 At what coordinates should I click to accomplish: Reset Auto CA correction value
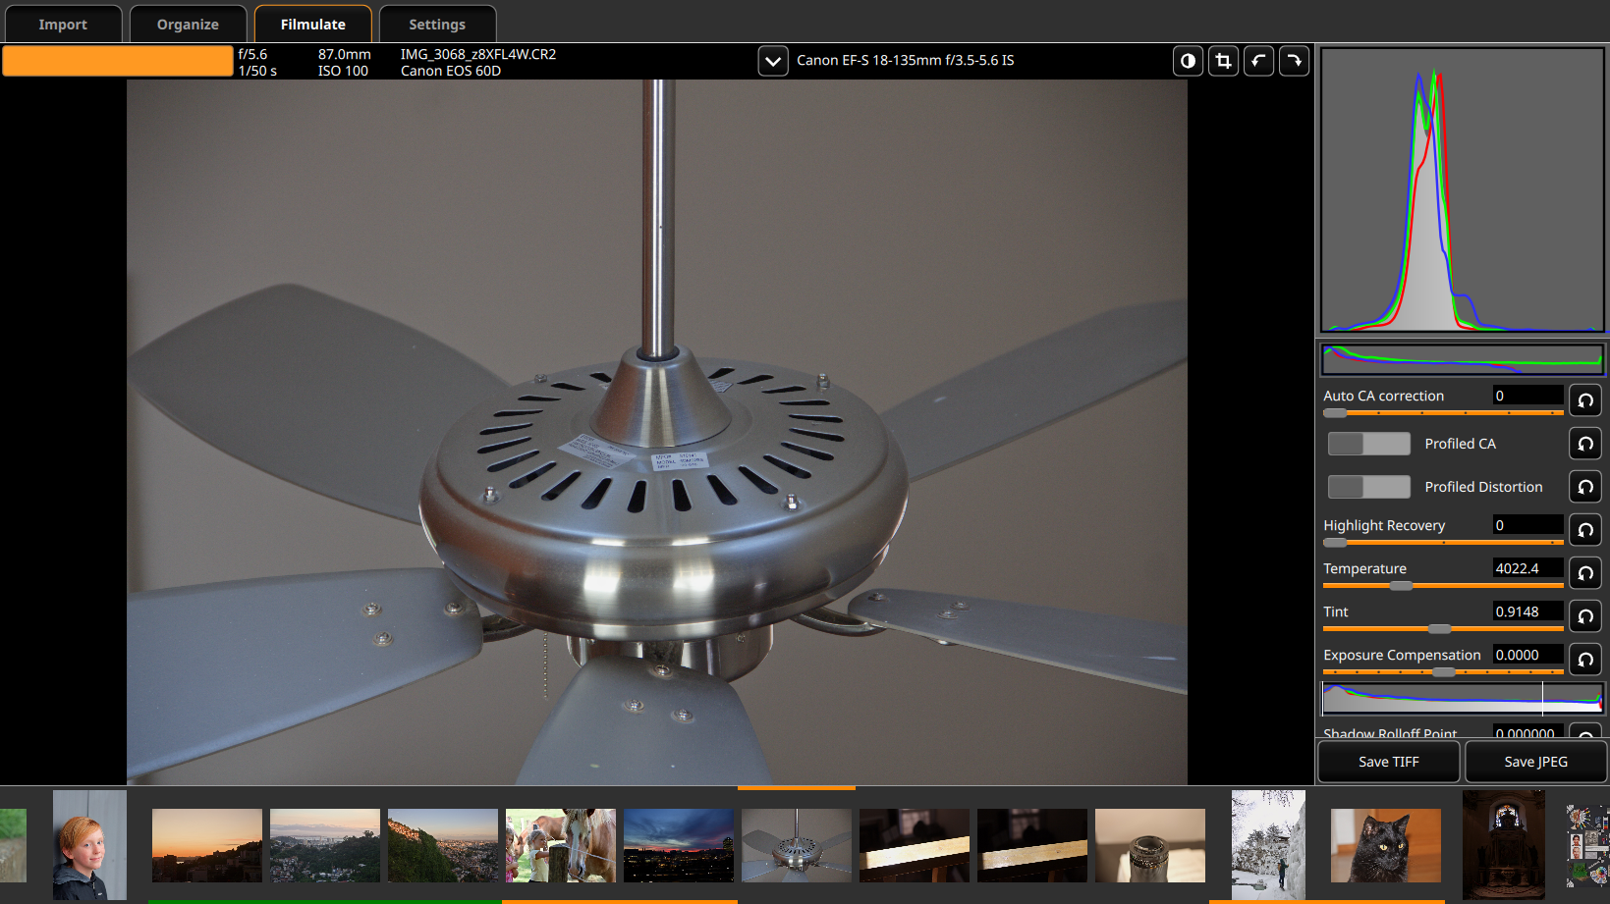[1584, 400]
